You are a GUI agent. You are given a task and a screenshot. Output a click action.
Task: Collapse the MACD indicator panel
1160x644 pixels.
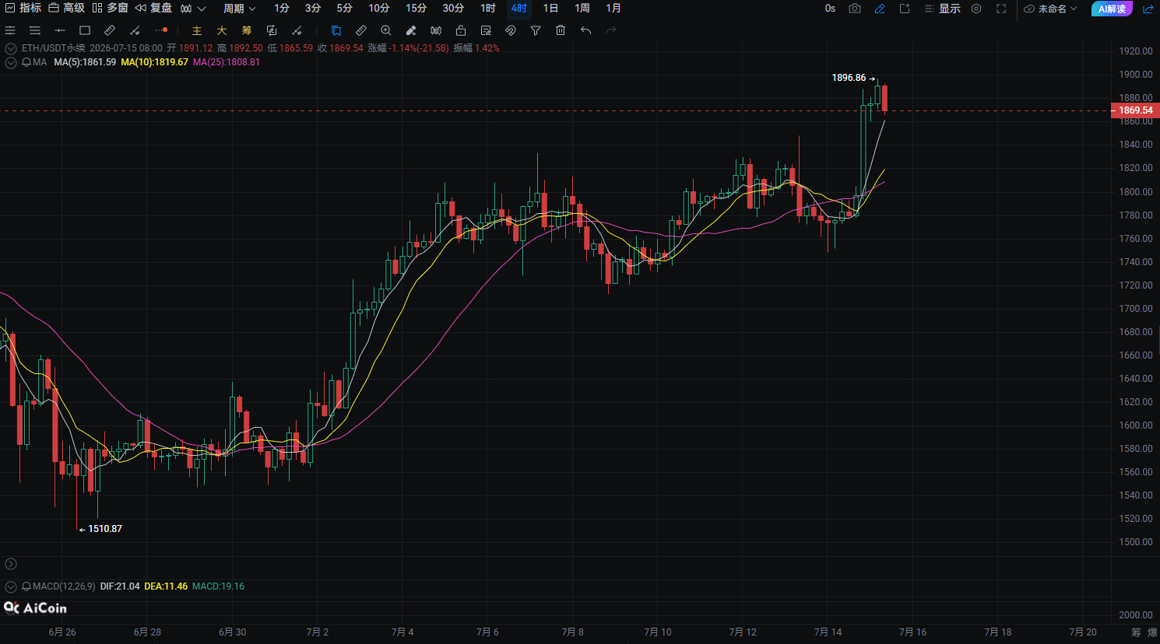(11, 586)
